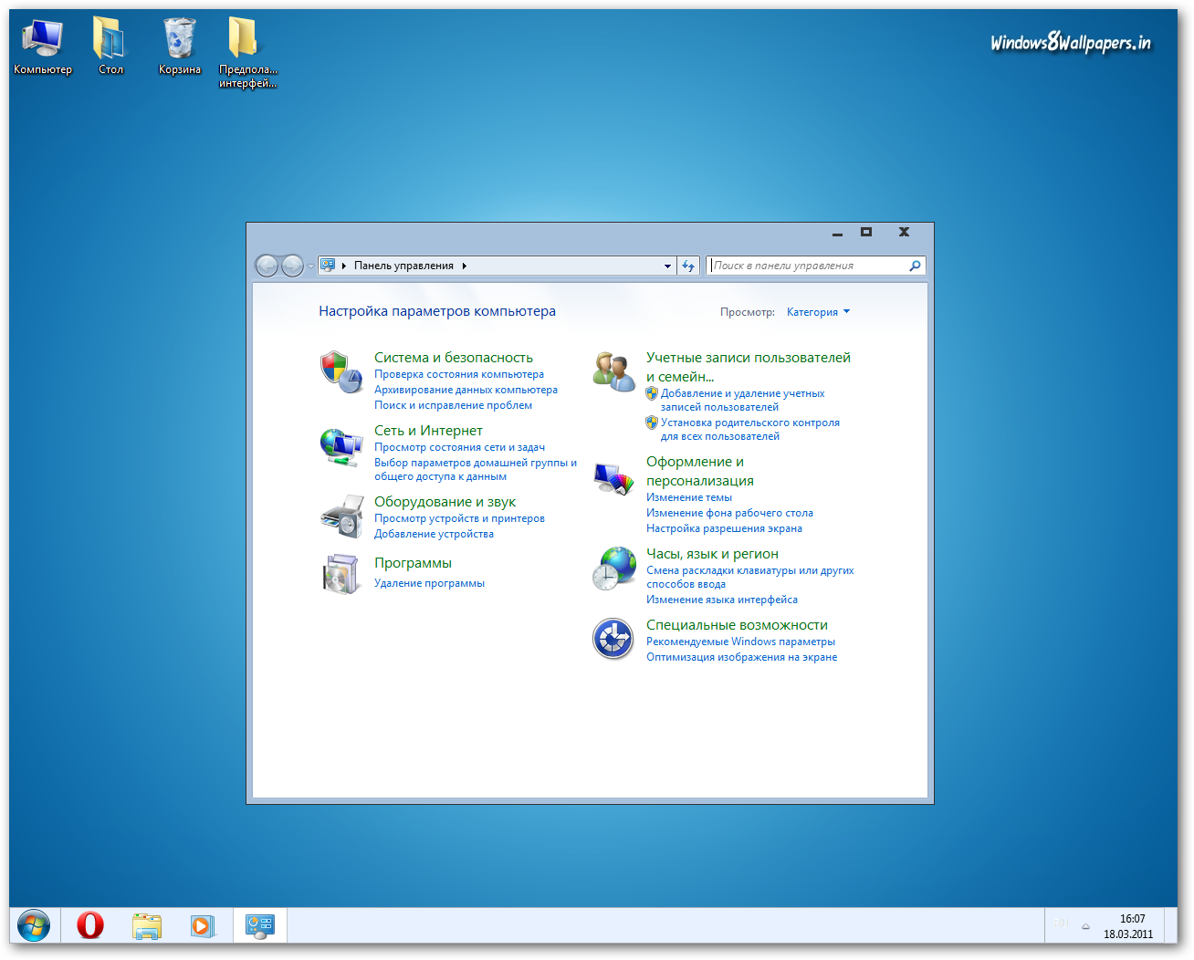Expand the arrow after Панель управления breadcrumb
This screenshot has width=1194, height=960.
coord(465,266)
